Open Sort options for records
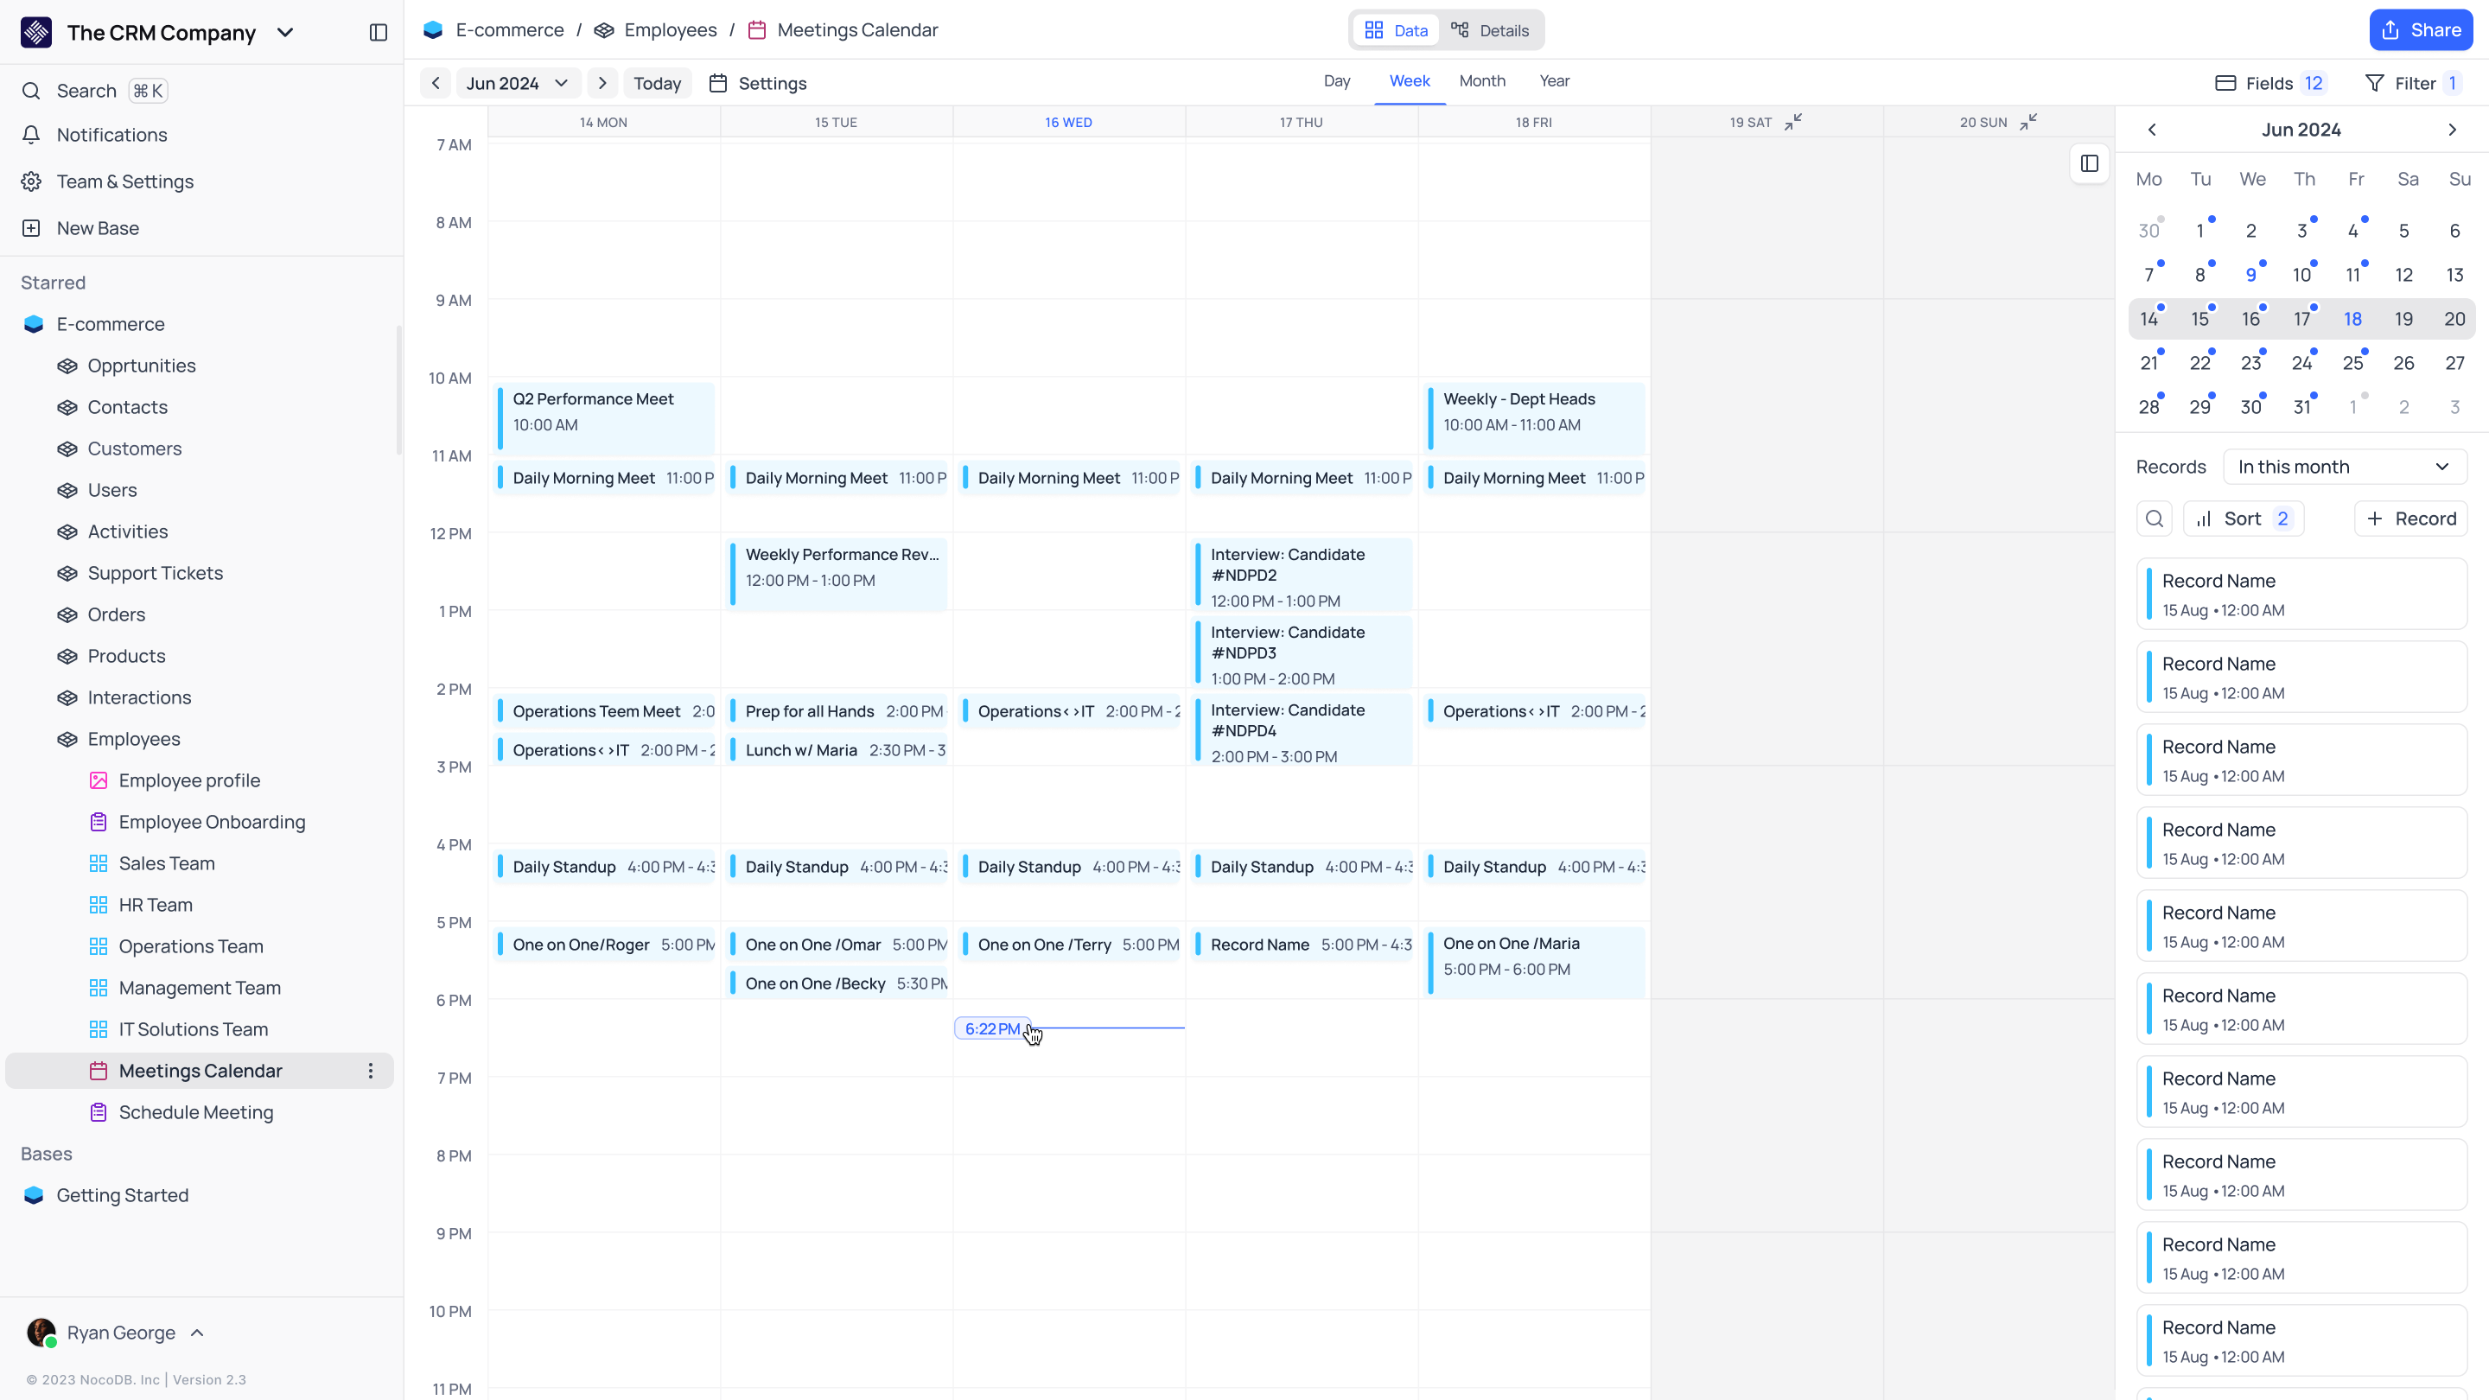Viewport: 2489px width, 1400px height. click(x=2244, y=519)
